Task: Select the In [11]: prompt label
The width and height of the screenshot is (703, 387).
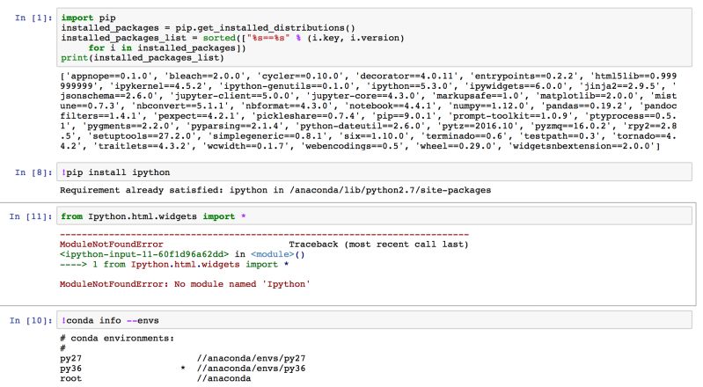Action: 31,216
